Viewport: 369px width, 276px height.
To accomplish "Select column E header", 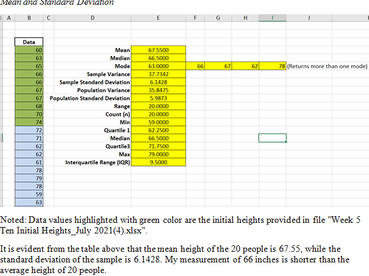I will [158, 18].
